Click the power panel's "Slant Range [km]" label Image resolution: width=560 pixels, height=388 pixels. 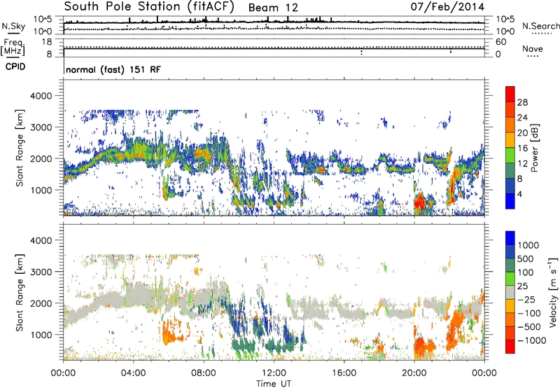click(20, 148)
